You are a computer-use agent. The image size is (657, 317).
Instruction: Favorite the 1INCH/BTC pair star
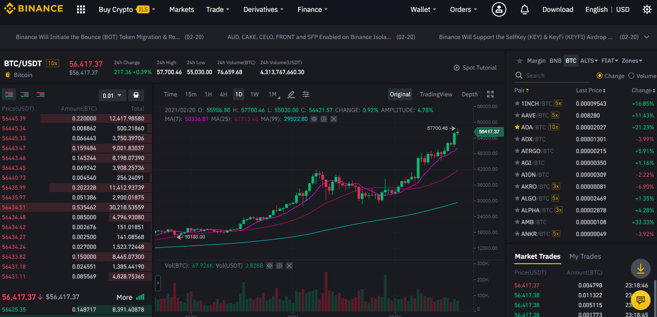point(518,104)
